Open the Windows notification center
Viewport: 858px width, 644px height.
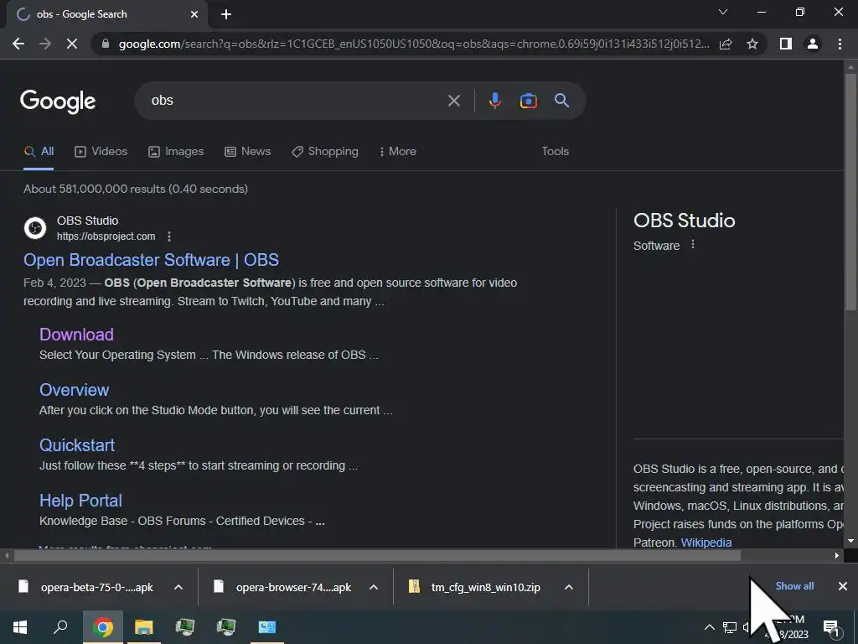click(831, 627)
